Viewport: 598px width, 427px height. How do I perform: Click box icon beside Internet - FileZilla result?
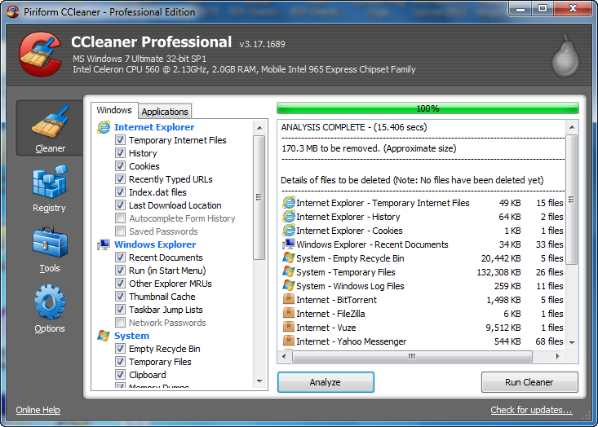click(x=289, y=314)
